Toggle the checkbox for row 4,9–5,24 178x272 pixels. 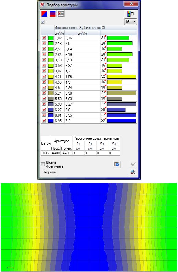44,87
